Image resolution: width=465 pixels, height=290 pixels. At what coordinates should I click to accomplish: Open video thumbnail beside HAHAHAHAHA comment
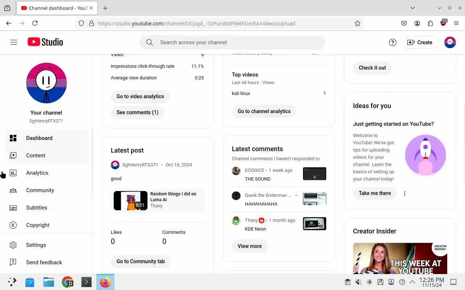pyautogui.click(x=315, y=199)
